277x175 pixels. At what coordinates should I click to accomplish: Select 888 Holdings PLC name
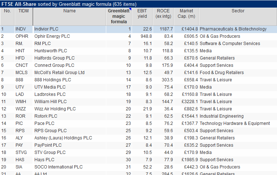53,80
